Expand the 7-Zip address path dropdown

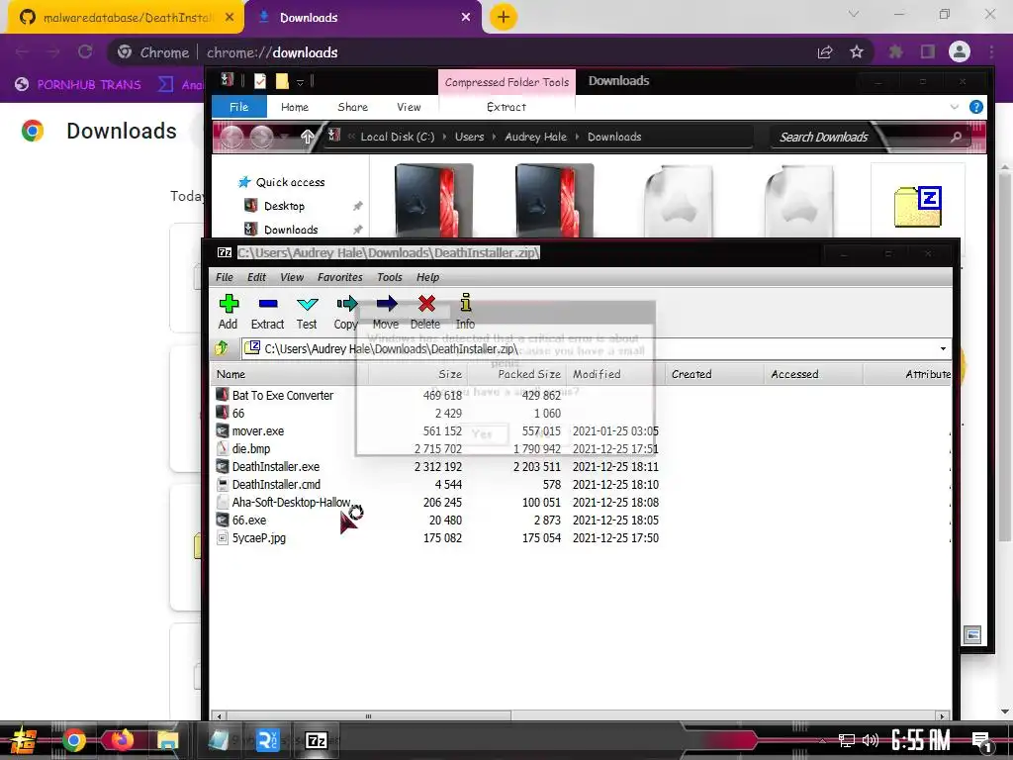pyautogui.click(x=943, y=349)
